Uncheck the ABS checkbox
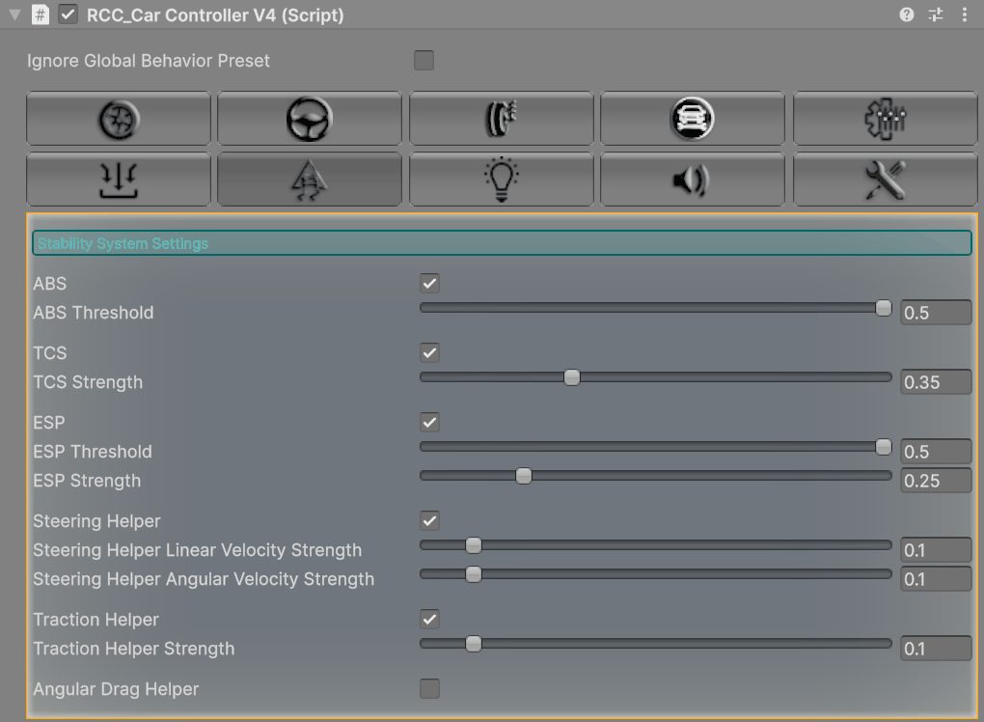This screenshot has height=722, width=984. 429,283
